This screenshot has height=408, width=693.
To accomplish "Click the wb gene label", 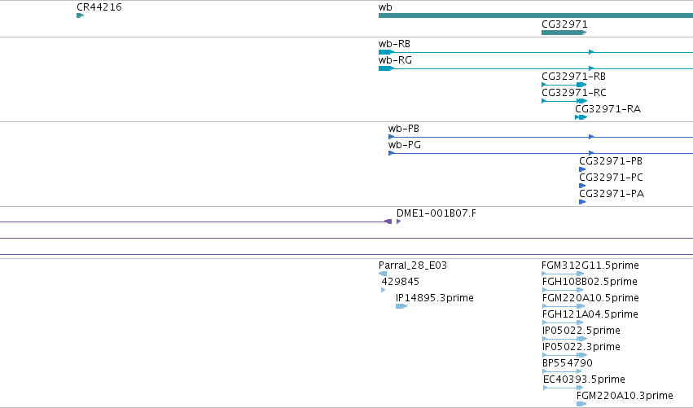I will tap(385, 7).
